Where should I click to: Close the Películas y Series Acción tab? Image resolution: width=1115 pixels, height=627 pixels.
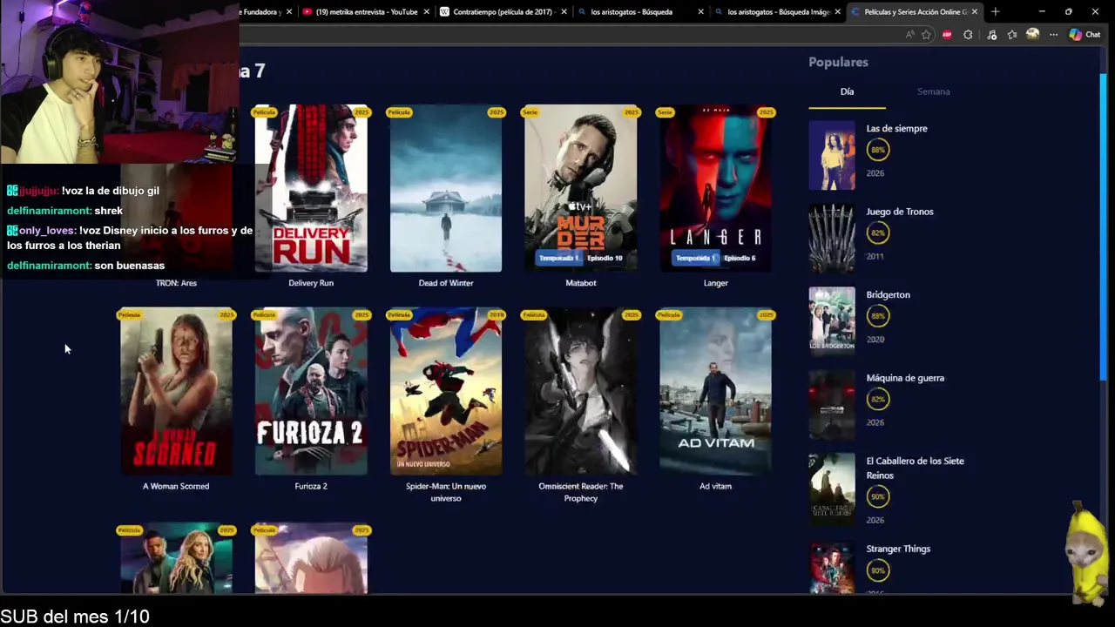point(975,11)
